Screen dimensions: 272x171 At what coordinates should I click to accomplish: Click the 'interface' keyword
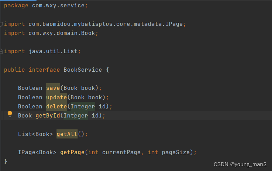(44, 70)
